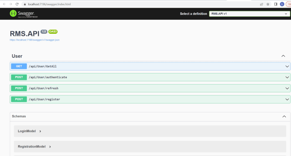Screen dimensions: 291x156
Task: Expand the /api/User/GetAll endpoint arrow
Action: click(x=287, y=66)
